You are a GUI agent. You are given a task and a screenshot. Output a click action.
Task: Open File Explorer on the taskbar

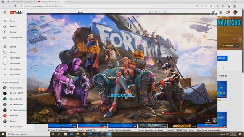pyautogui.click(x=78, y=134)
